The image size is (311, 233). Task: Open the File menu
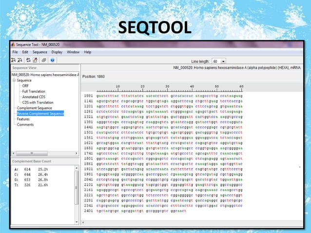point(15,52)
